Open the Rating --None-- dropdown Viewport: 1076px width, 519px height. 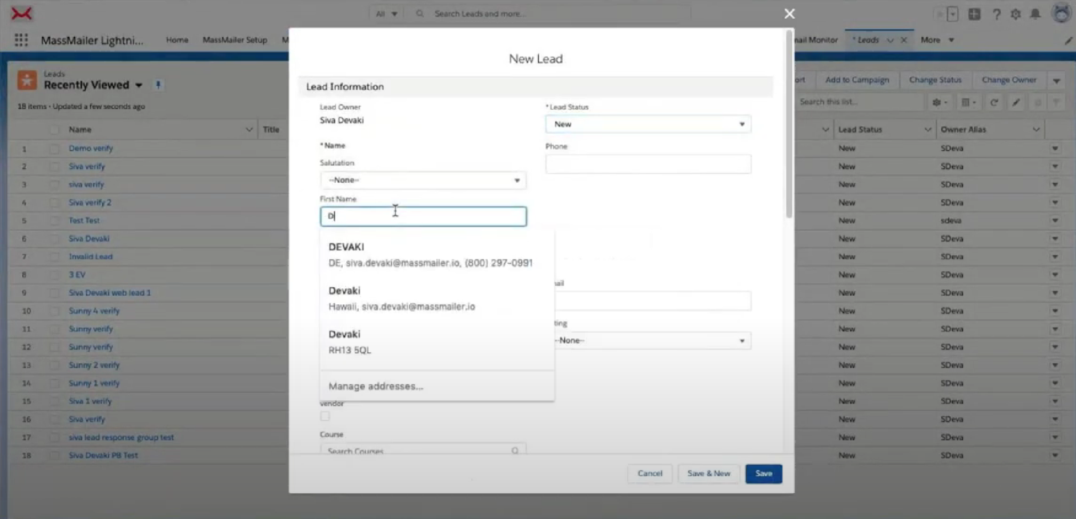pos(652,340)
